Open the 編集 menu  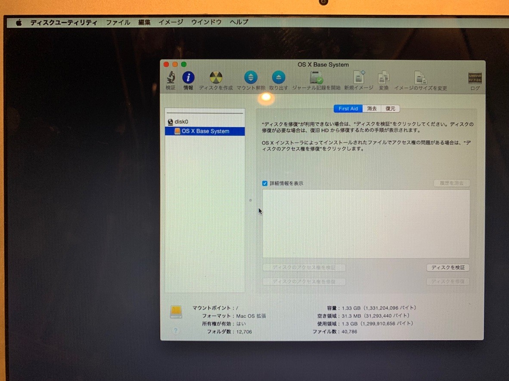pyautogui.click(x=144, y=22)
